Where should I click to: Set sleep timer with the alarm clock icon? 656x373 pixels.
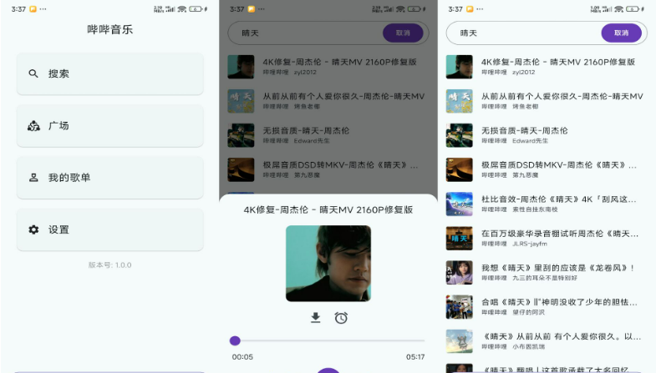point(341,318)
